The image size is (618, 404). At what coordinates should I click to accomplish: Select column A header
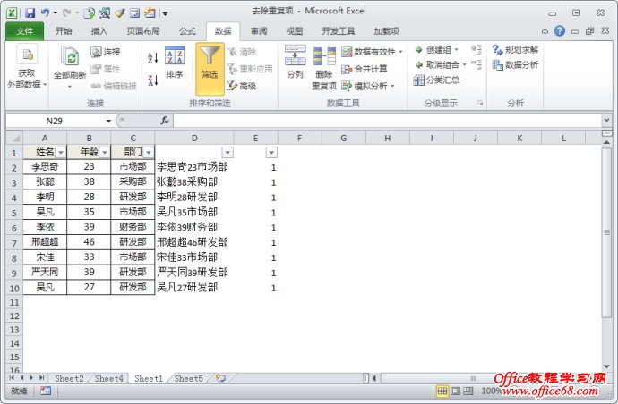pos(45,138)
